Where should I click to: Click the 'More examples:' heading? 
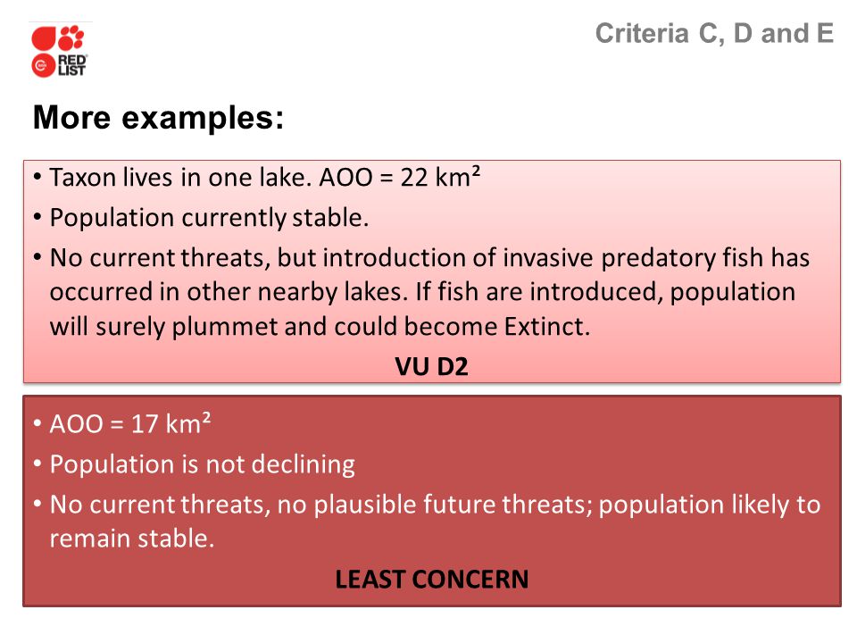click(159, 117)
